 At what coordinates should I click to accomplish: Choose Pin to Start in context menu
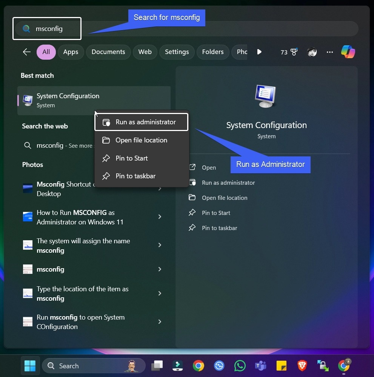(141, 158)
